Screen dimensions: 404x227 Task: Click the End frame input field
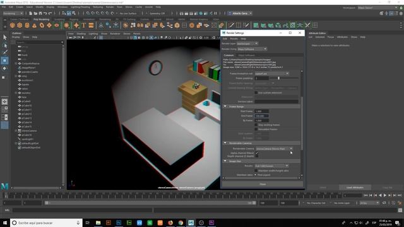261,116
